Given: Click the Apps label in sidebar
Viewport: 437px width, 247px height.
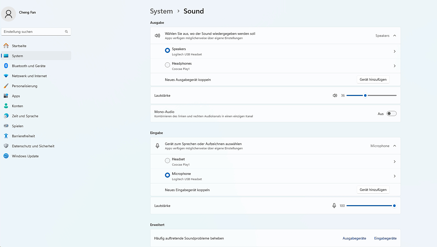Looking at the screenshot, I should pos(16,96).
